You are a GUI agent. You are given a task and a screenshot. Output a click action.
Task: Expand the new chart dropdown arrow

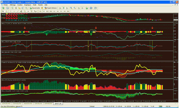click(5, 8)
